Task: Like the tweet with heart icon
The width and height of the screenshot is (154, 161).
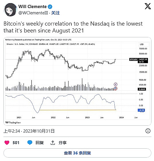Action: 7,143
